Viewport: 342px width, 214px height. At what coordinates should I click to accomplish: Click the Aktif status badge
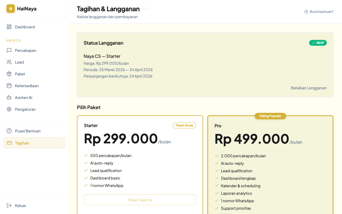click(318, 43)
